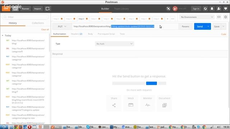This screenshot has width=230, height=129.
Task: Save the request
Action: tap(217, 27)
